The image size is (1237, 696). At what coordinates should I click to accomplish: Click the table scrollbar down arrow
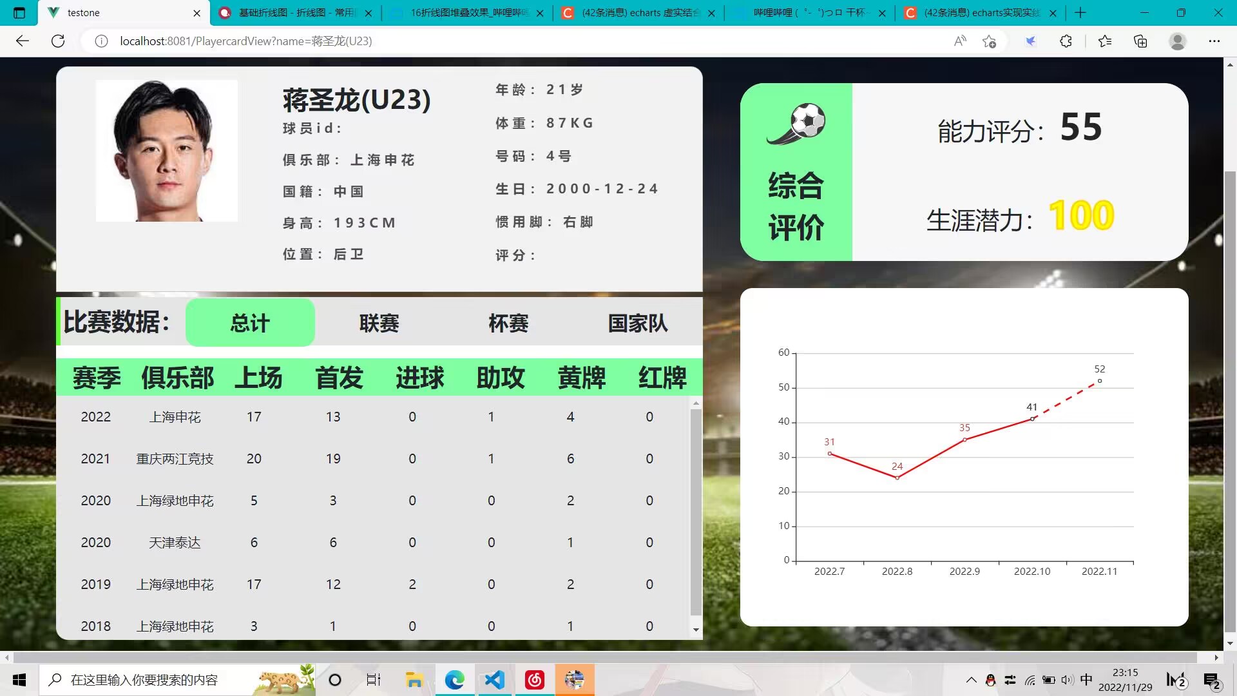click(x=696, y=630)
